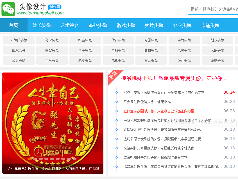Select the 荷花头像 category button
The width and height of the screenshot is (238, 181).
click(x=118, y=40)
